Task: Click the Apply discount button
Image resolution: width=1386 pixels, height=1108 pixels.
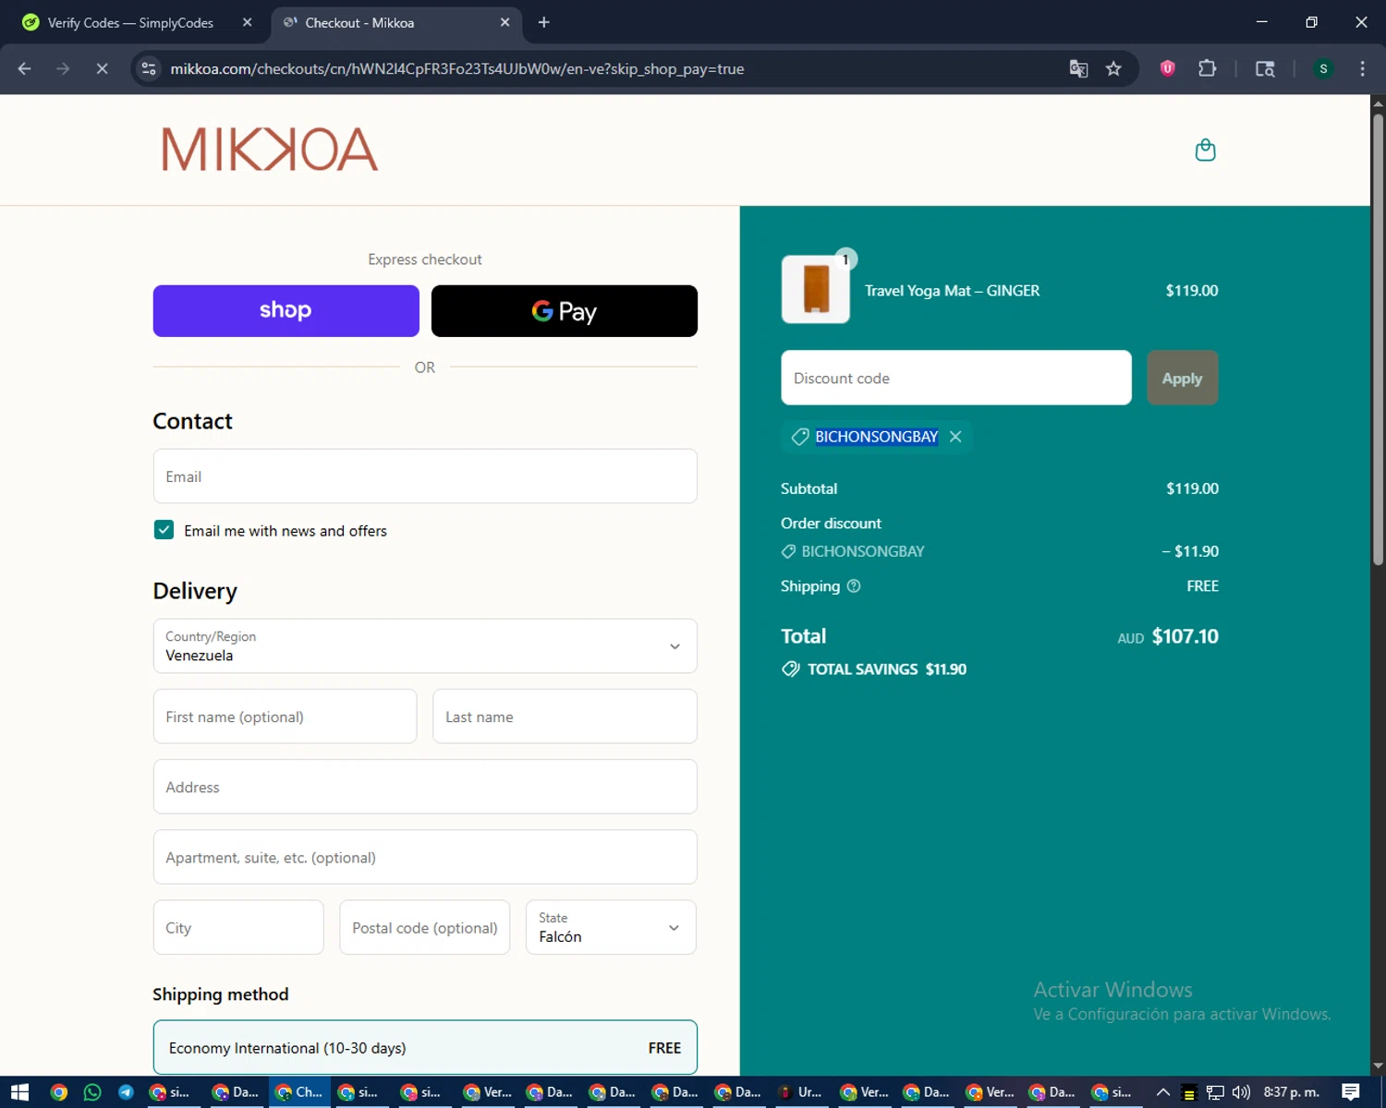Action: pyautogui.click(x=1183, y=378)
